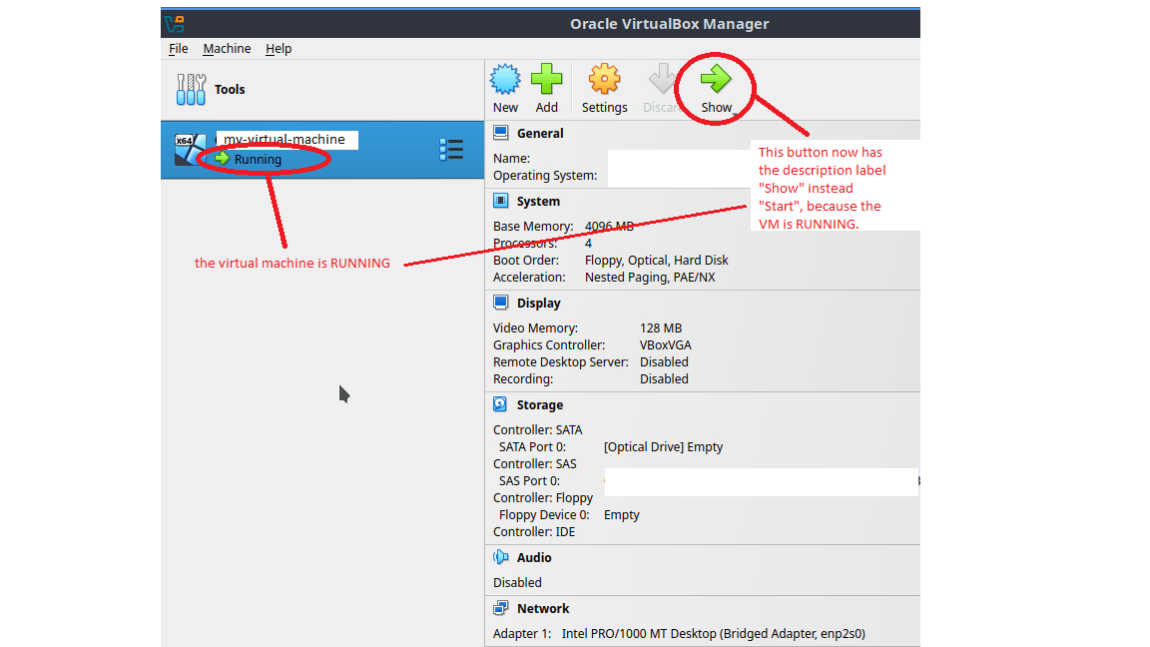Screen dimensions: 1150x647
Task: Click the New virtual machine icon
Action: pyautogui.click(x=504, y=79)
